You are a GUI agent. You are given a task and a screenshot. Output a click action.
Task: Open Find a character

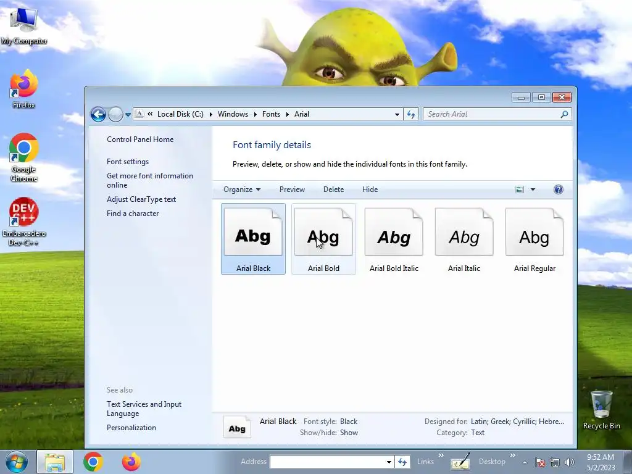click(133, 213)
